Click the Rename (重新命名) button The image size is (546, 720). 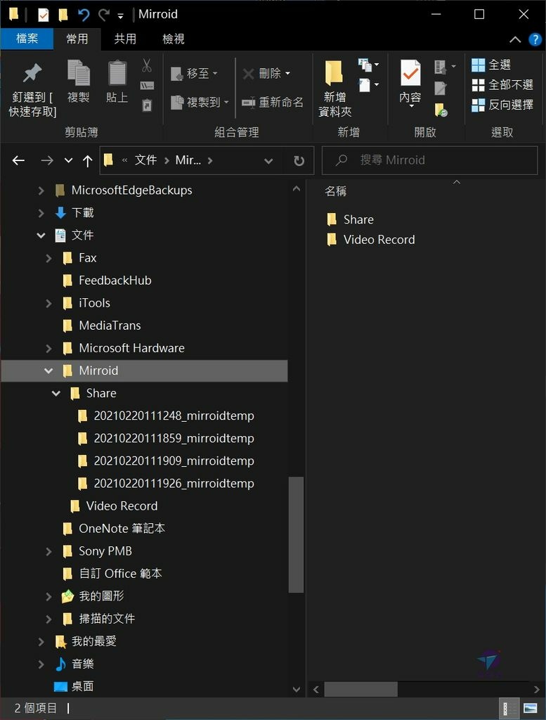click(x=273, y=102)
